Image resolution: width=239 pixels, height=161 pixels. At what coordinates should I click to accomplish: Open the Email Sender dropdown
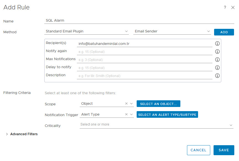pyautogui.click(x=172, y=31)
